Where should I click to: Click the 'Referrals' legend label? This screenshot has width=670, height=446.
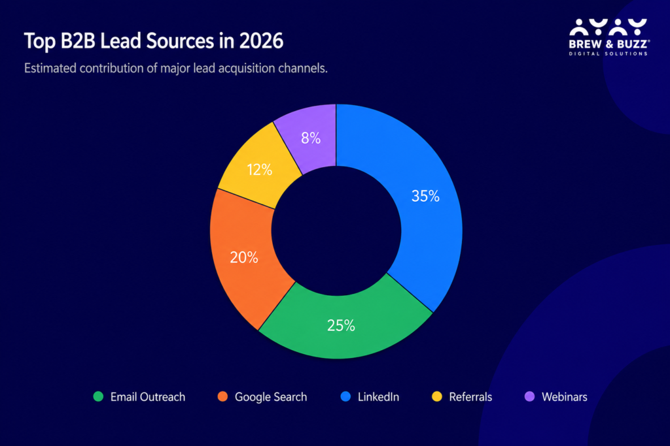(470, 397)
